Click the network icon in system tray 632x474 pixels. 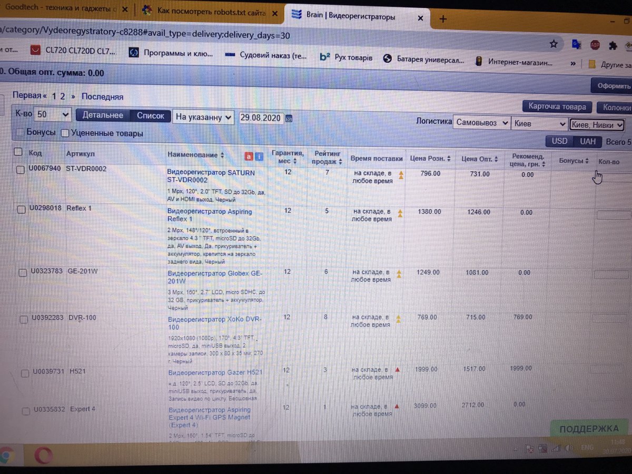(x=556, y=448)
